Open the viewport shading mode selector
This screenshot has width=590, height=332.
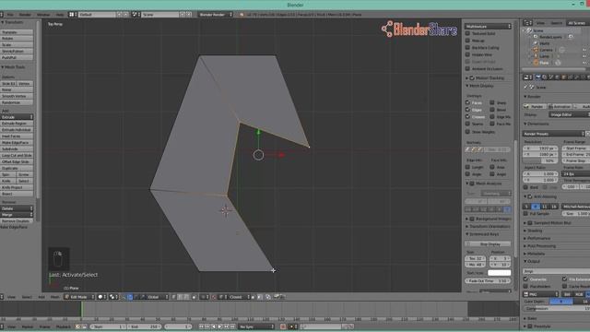point(102,297)
